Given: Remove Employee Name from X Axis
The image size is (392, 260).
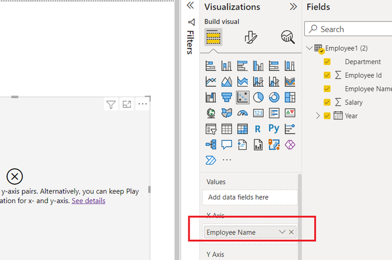Looking at the screenshot, I should (x=291, y=232).
